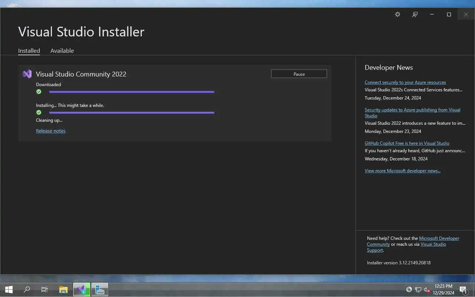The height and width of the screenshot is (297, 475).
Task: Click the Tuesday, December 24, 2024 date text
Action: click(x=393, y=98)
